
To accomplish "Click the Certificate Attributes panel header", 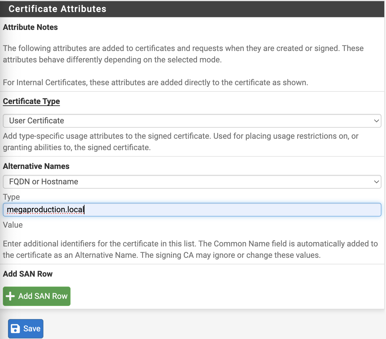I will pos(57,9).
